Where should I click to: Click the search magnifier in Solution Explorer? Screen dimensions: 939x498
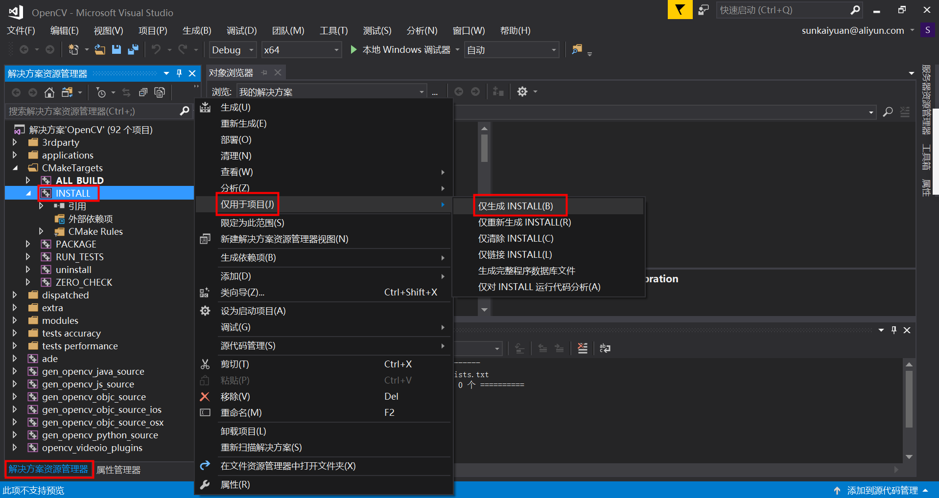(184, 111)
